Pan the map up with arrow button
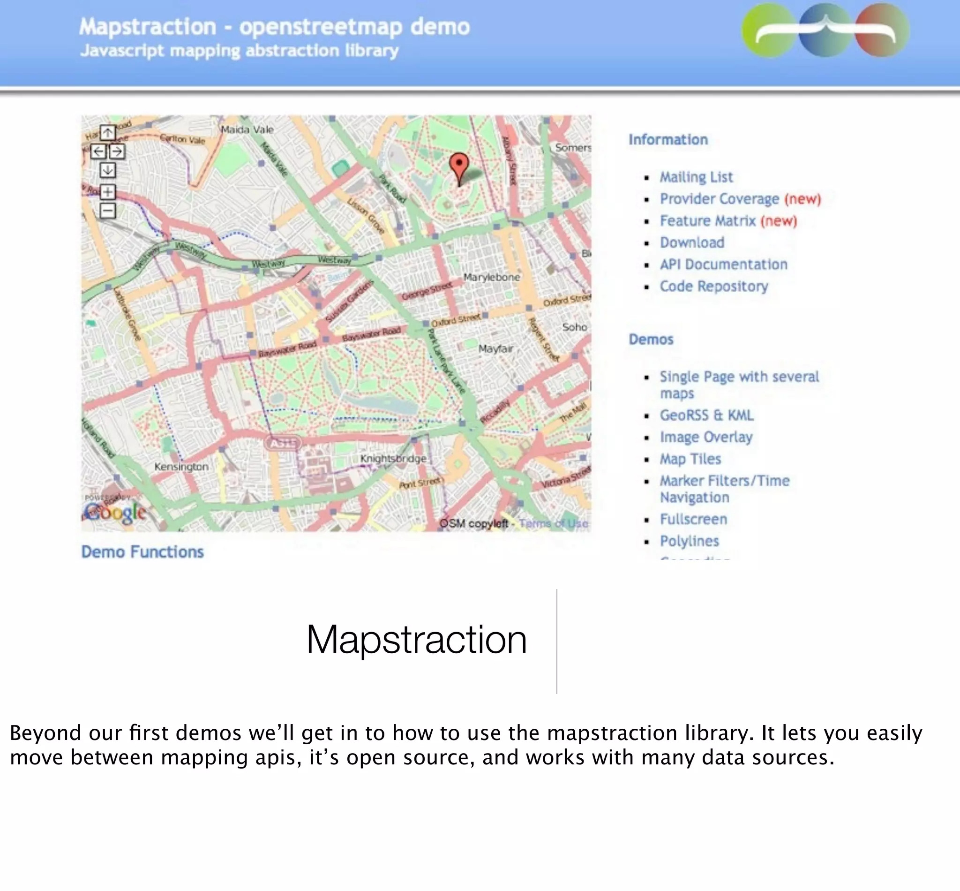This screenshot has height=891, width=960. pyautogui.click(x=107, y=133)
